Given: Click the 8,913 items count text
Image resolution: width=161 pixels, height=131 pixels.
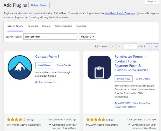Looking at the screenshot, I should tap(101, 46).
